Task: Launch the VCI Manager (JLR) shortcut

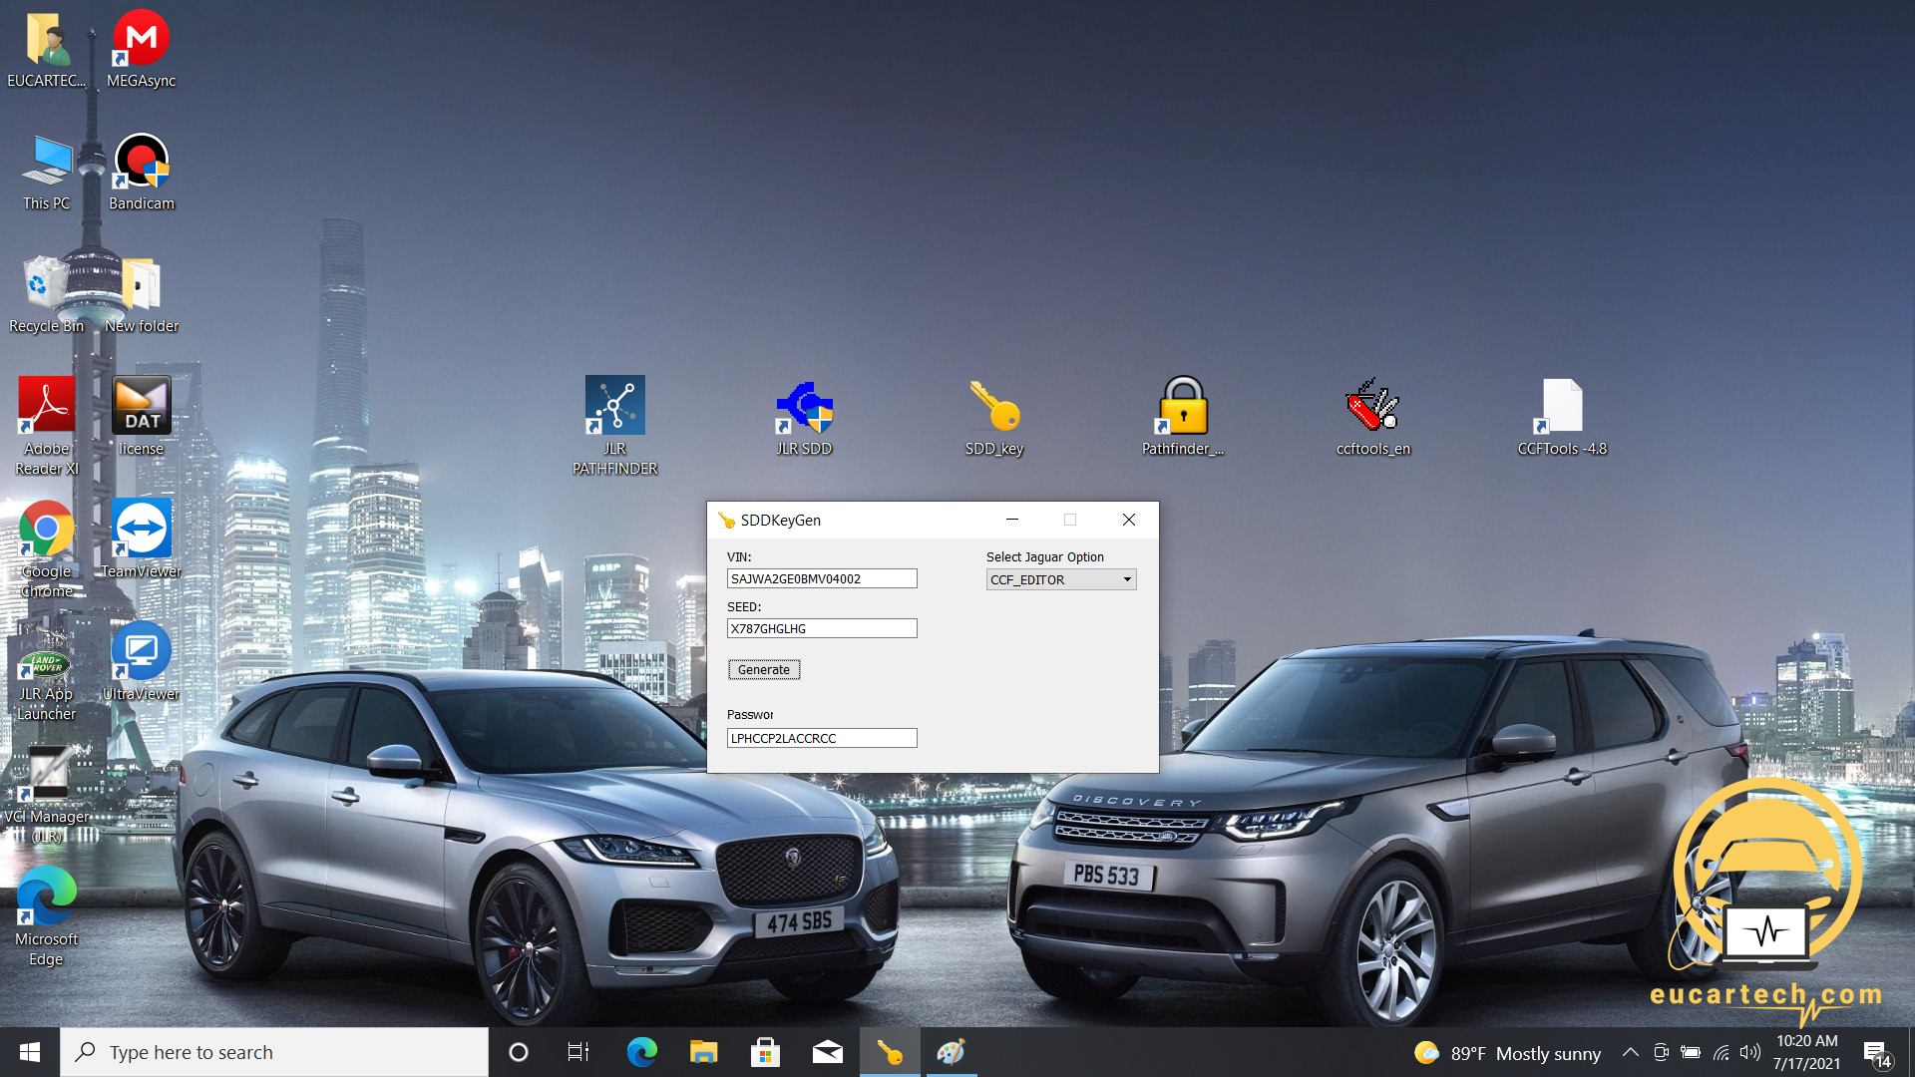Action: pos(47,776)
